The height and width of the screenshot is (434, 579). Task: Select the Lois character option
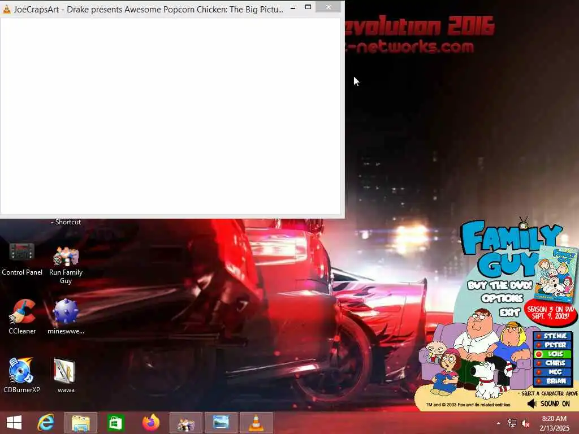(552, 354)
